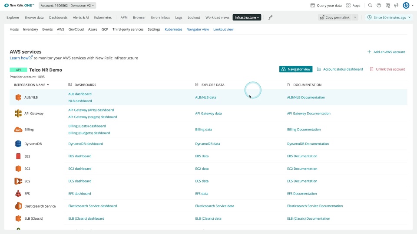Click the Query your data icon
This screenshot has height=234, width=417.
(312, 5)
